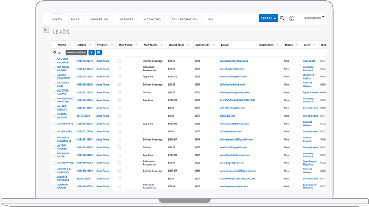Image resolution: width=369 pixels, height=207 pixels.
Task: Sort by the User column icon
Action: click(x=314, y=45)
